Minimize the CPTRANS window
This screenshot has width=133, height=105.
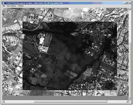125,3
